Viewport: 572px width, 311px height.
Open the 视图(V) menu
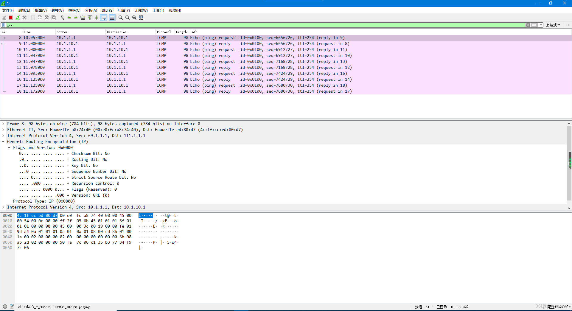[41, 10]
